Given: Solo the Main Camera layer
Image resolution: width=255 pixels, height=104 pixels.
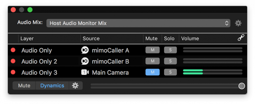Looking at the screenshot, I should click(170, 72).
